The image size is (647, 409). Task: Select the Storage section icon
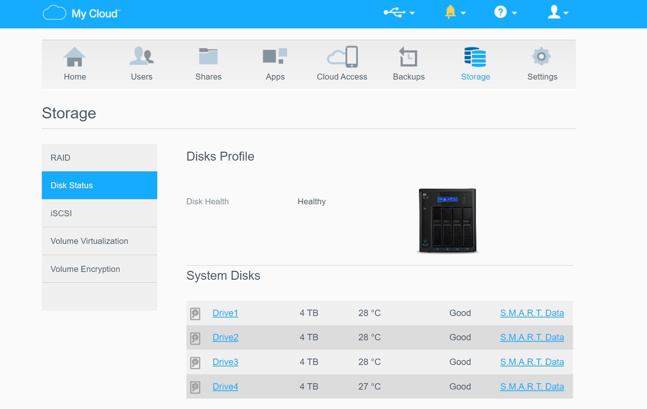click(x=475, y=57)
